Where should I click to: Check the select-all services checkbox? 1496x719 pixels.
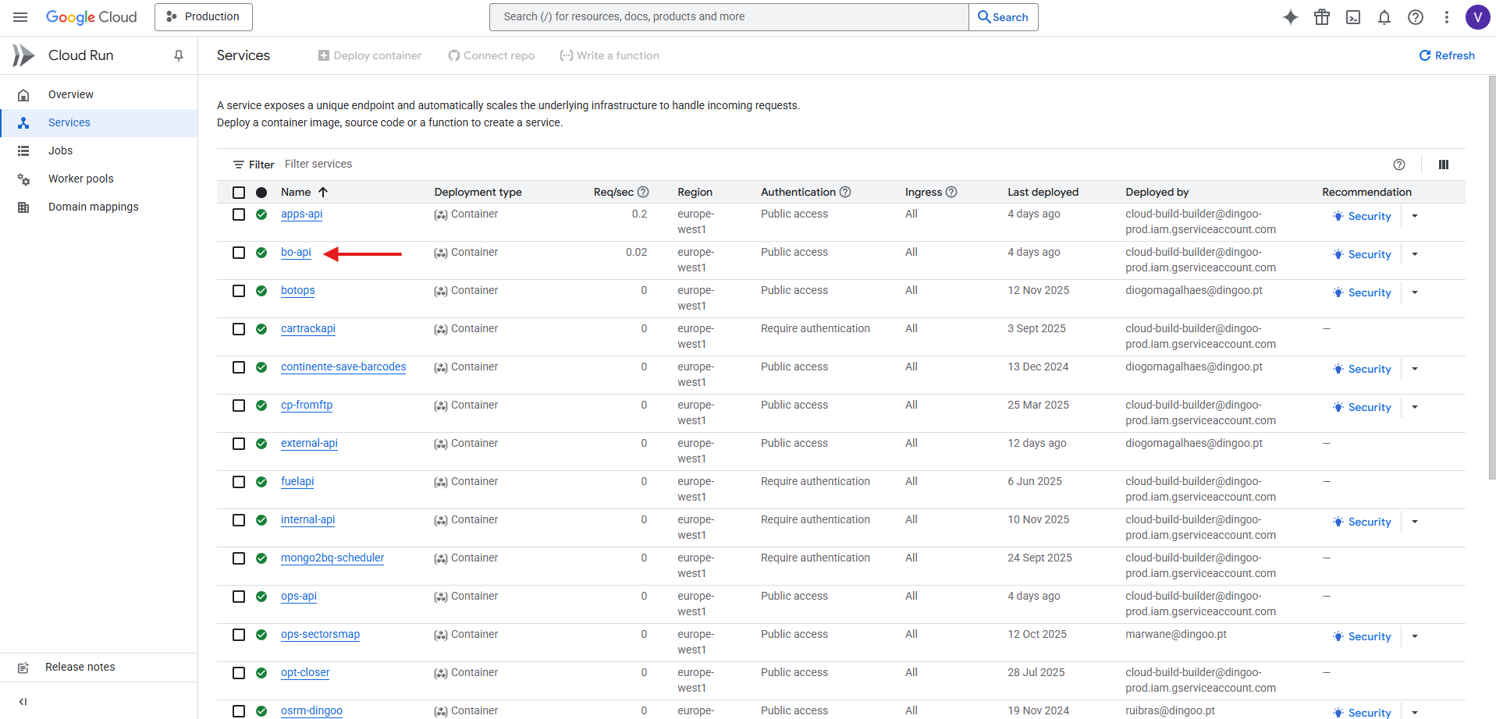click(x=239, y=192)
